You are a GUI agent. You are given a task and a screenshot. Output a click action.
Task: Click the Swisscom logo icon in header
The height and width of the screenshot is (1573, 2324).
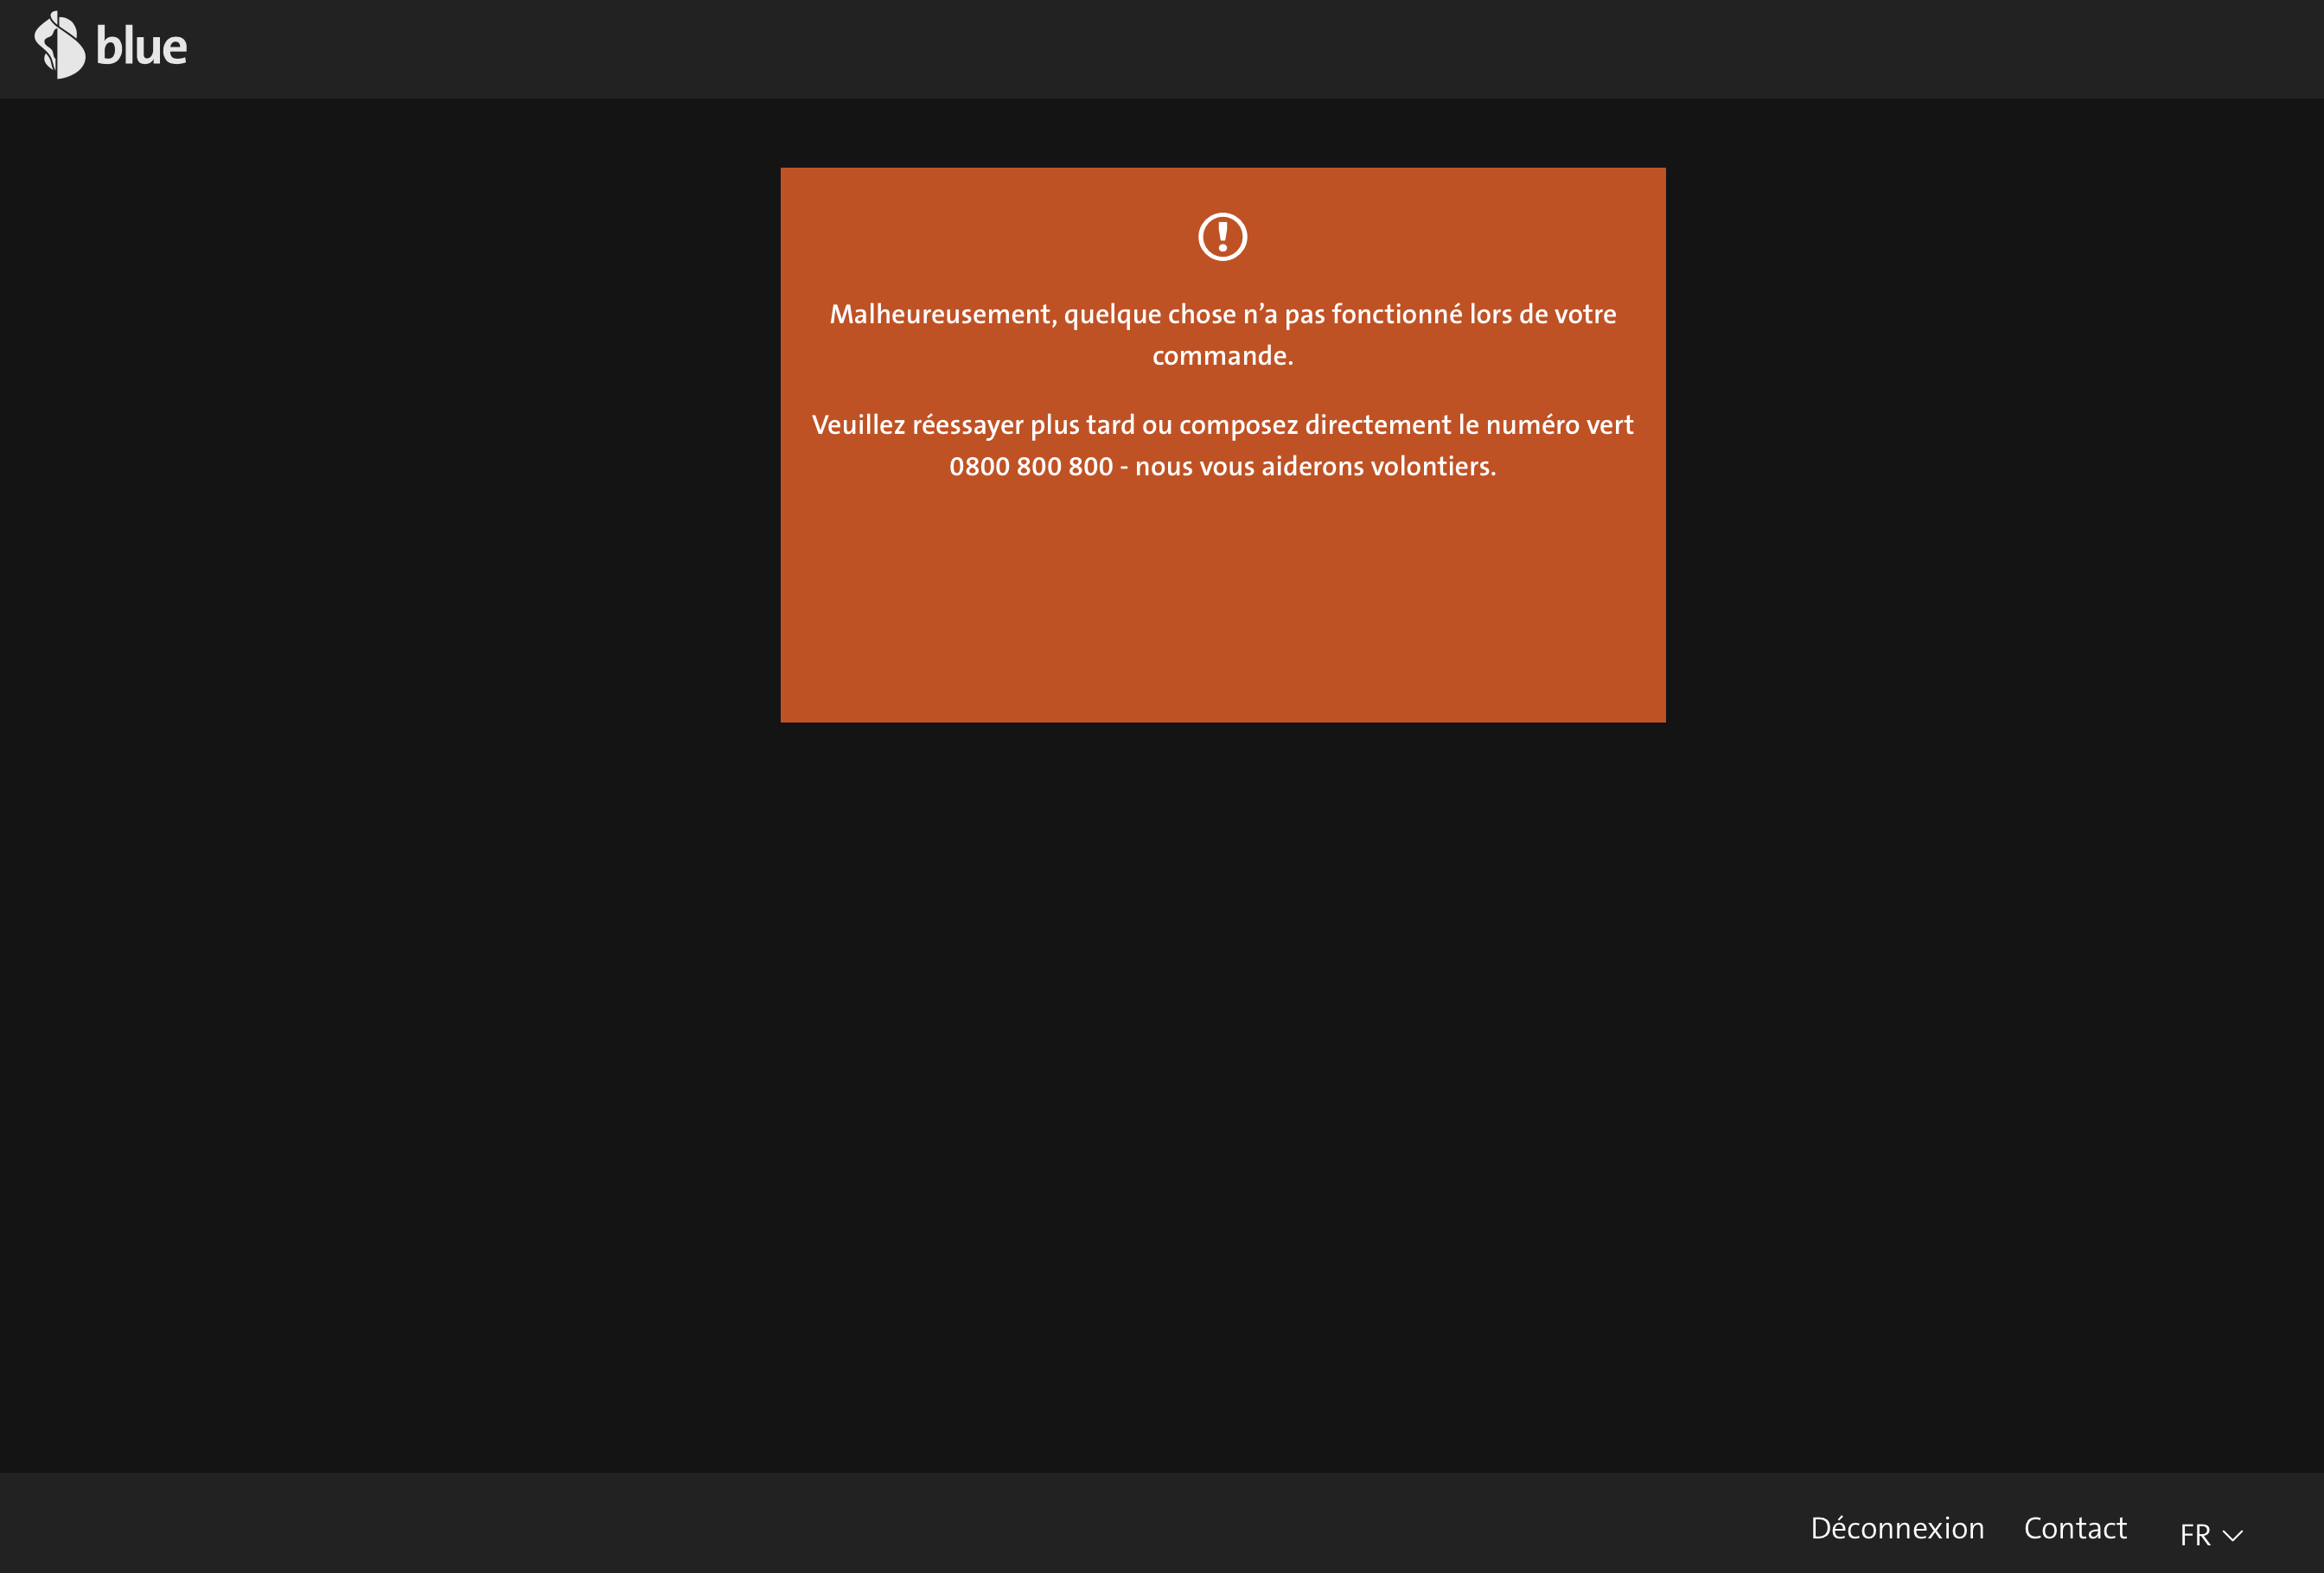[60, 46]
